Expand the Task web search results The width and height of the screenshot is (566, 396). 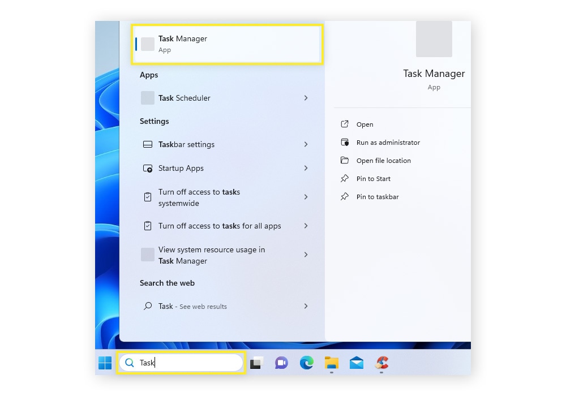[x=306, y=306]
